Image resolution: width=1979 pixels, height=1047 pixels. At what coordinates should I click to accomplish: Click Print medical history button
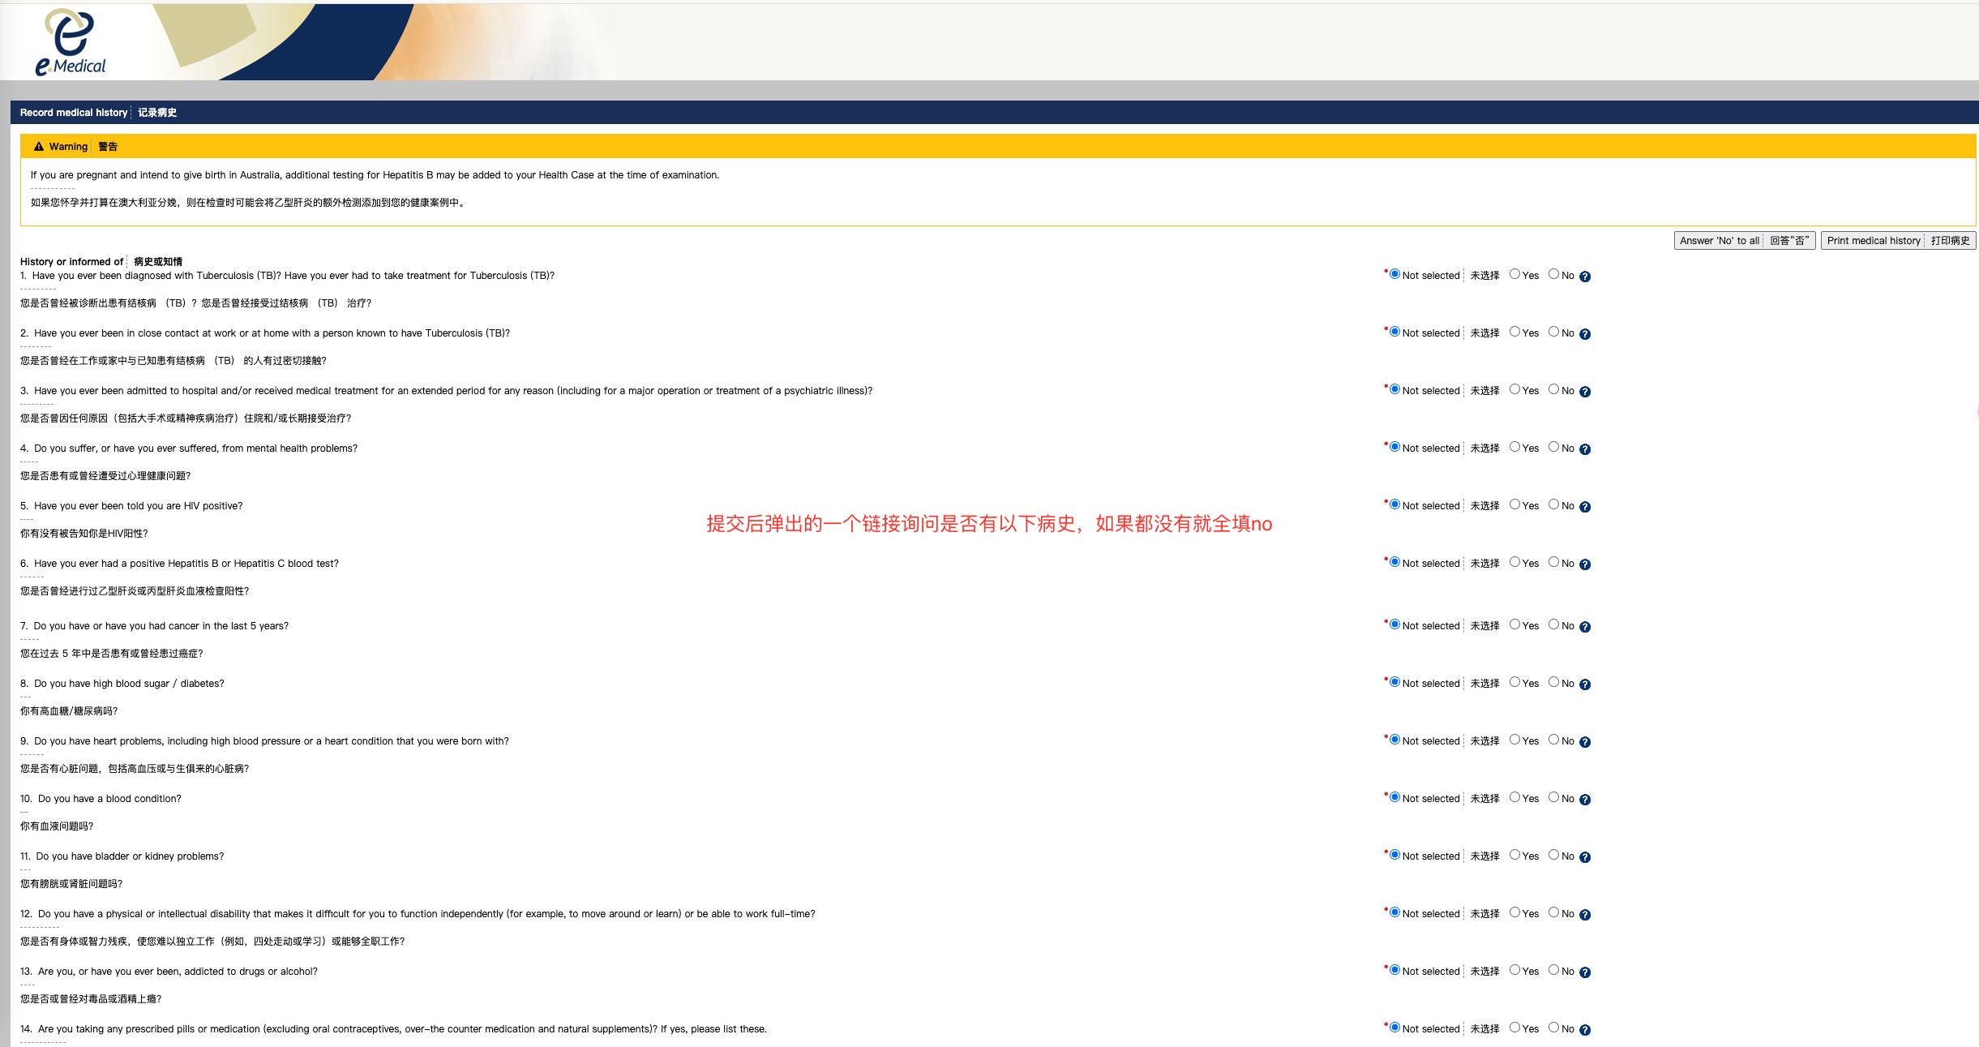(1897, 241)
